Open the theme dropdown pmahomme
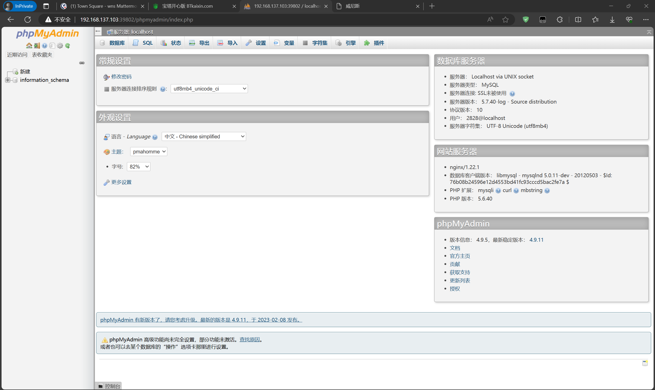 [x=149, y=151]
